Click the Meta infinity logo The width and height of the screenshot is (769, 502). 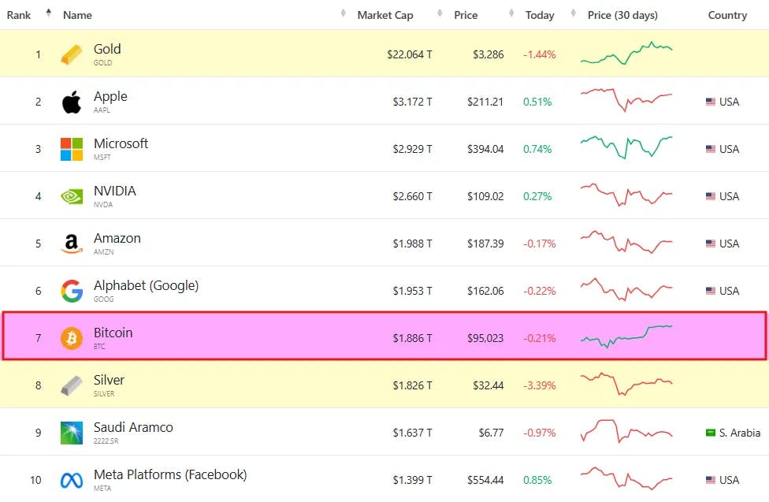[x=72, y=481]
